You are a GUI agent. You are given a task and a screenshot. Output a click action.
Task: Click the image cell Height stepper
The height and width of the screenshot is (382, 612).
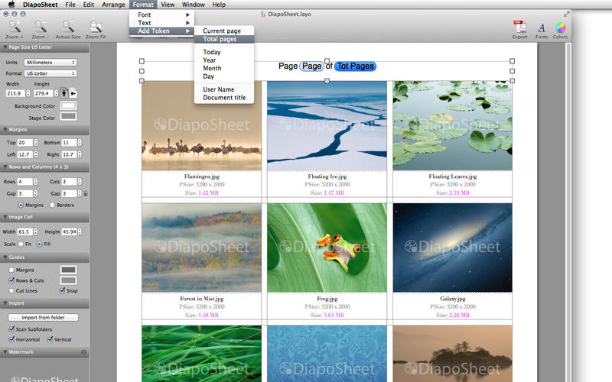click(x=80, y=231)
